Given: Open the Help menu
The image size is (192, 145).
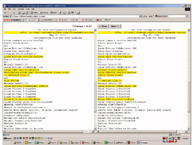Looking at the screenshot, I should pos(33,9).
